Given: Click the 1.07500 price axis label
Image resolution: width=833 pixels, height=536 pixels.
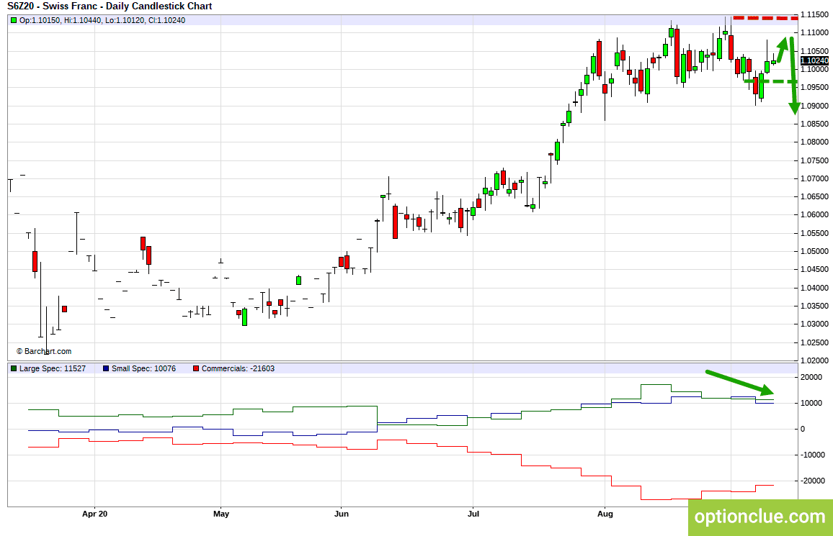Looking at the screenshot, I should tap(814, 160).
